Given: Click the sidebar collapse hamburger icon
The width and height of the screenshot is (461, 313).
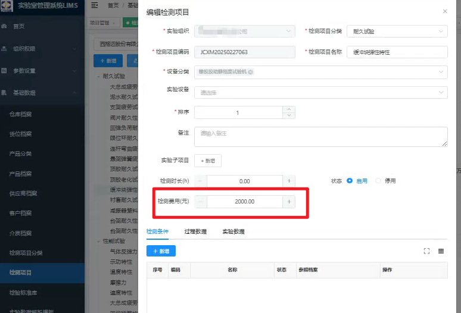Looking at the screenshot, I should [x=95, y=5].
